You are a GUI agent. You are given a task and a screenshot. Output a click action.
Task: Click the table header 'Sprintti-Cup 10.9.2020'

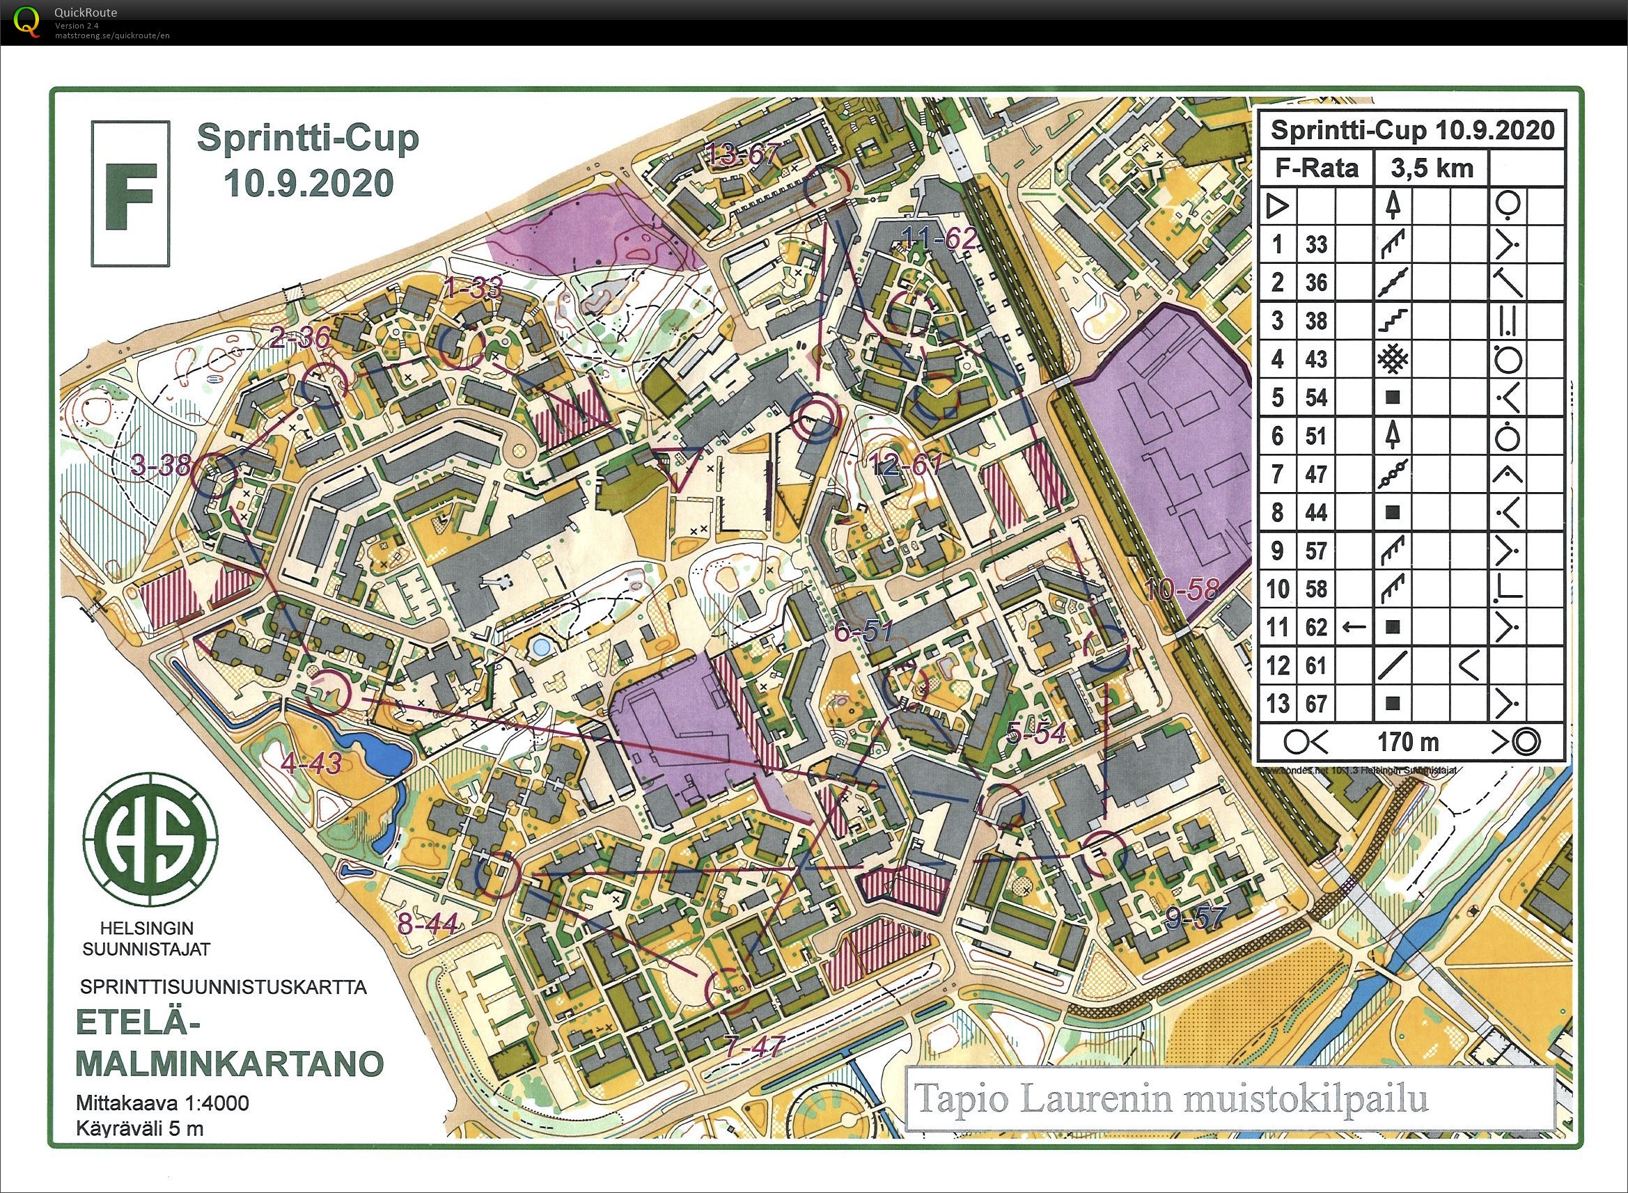[x=1412, y=131]
